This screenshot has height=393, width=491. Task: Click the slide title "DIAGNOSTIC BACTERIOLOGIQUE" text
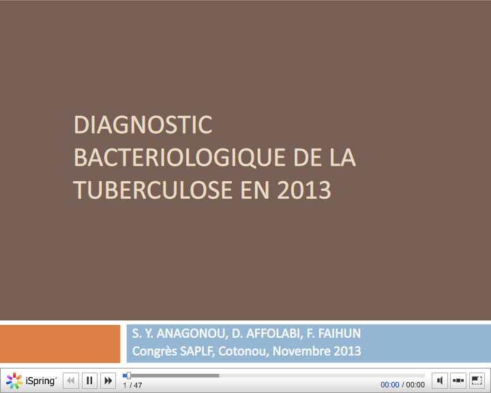143,125
